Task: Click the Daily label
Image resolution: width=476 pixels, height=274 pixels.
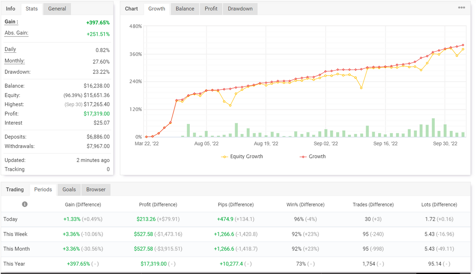Action: pos(10,49)
